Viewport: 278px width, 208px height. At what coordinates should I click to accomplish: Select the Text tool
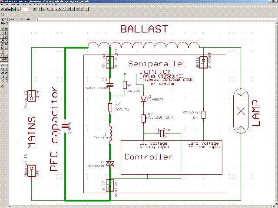[6, 65]
